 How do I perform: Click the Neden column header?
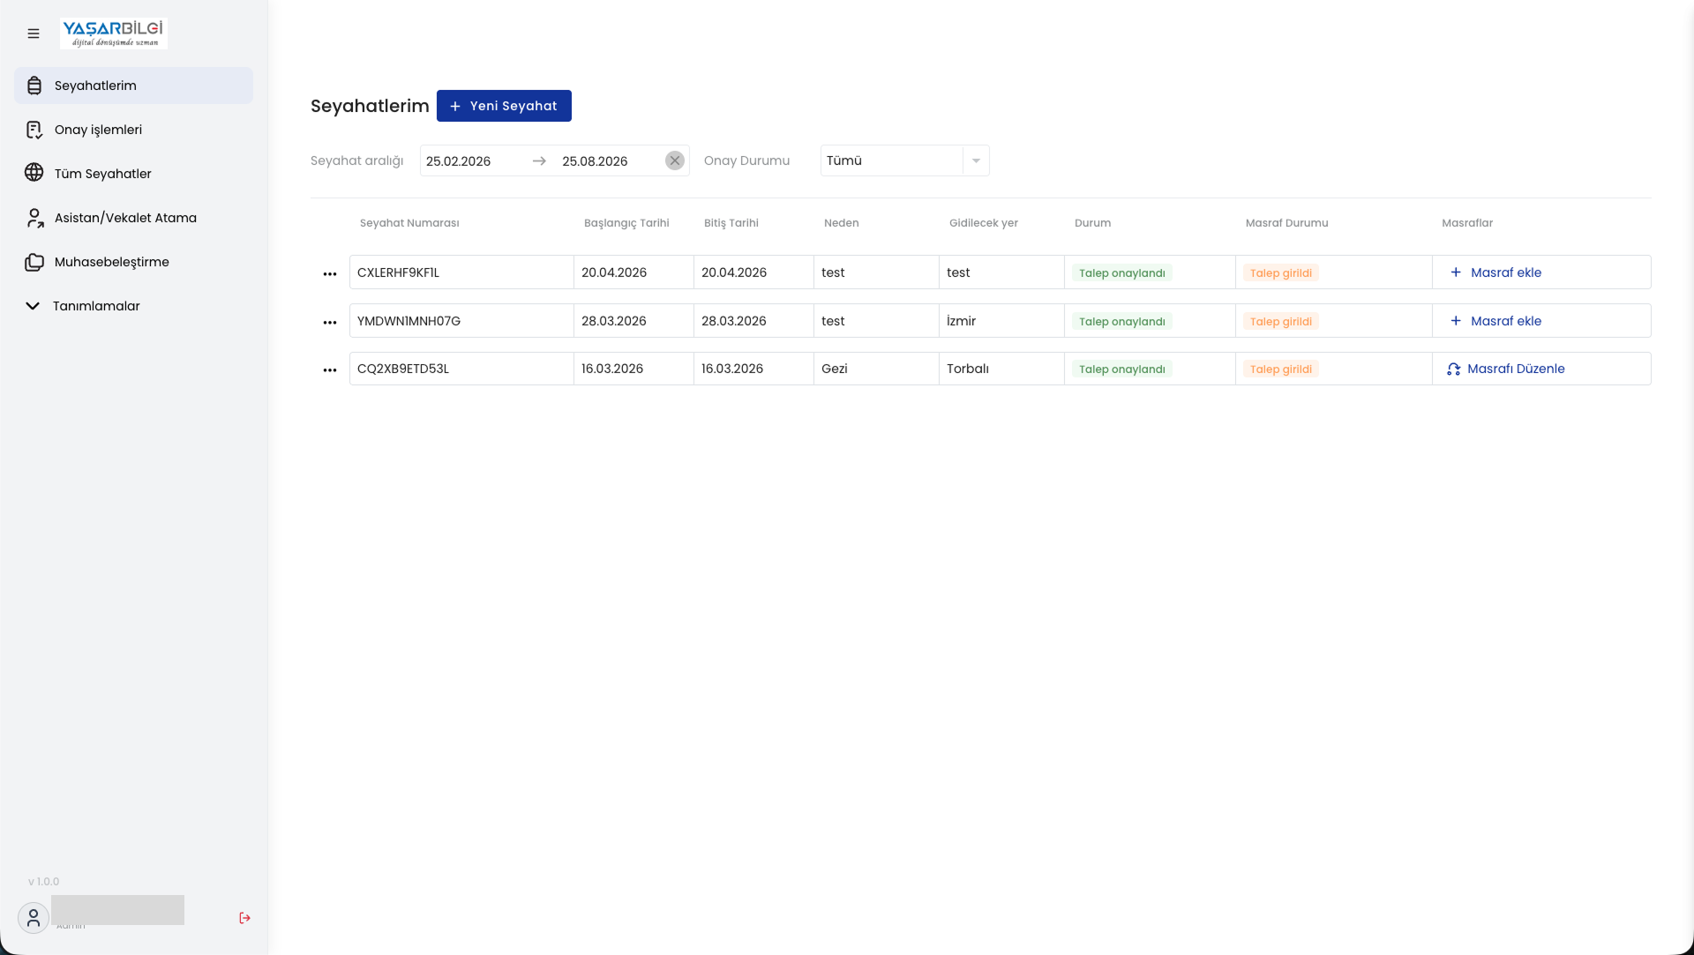(x=841, y=223)
